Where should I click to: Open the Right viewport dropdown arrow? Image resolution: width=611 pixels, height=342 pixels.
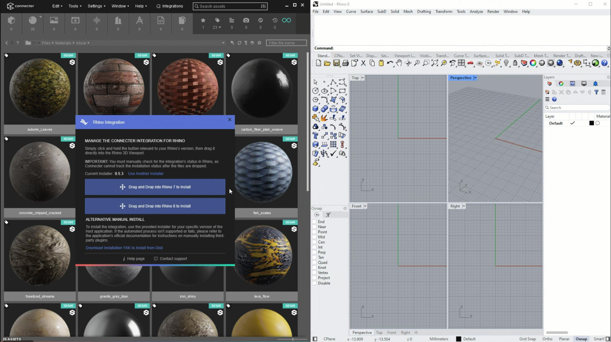point(464,206)
